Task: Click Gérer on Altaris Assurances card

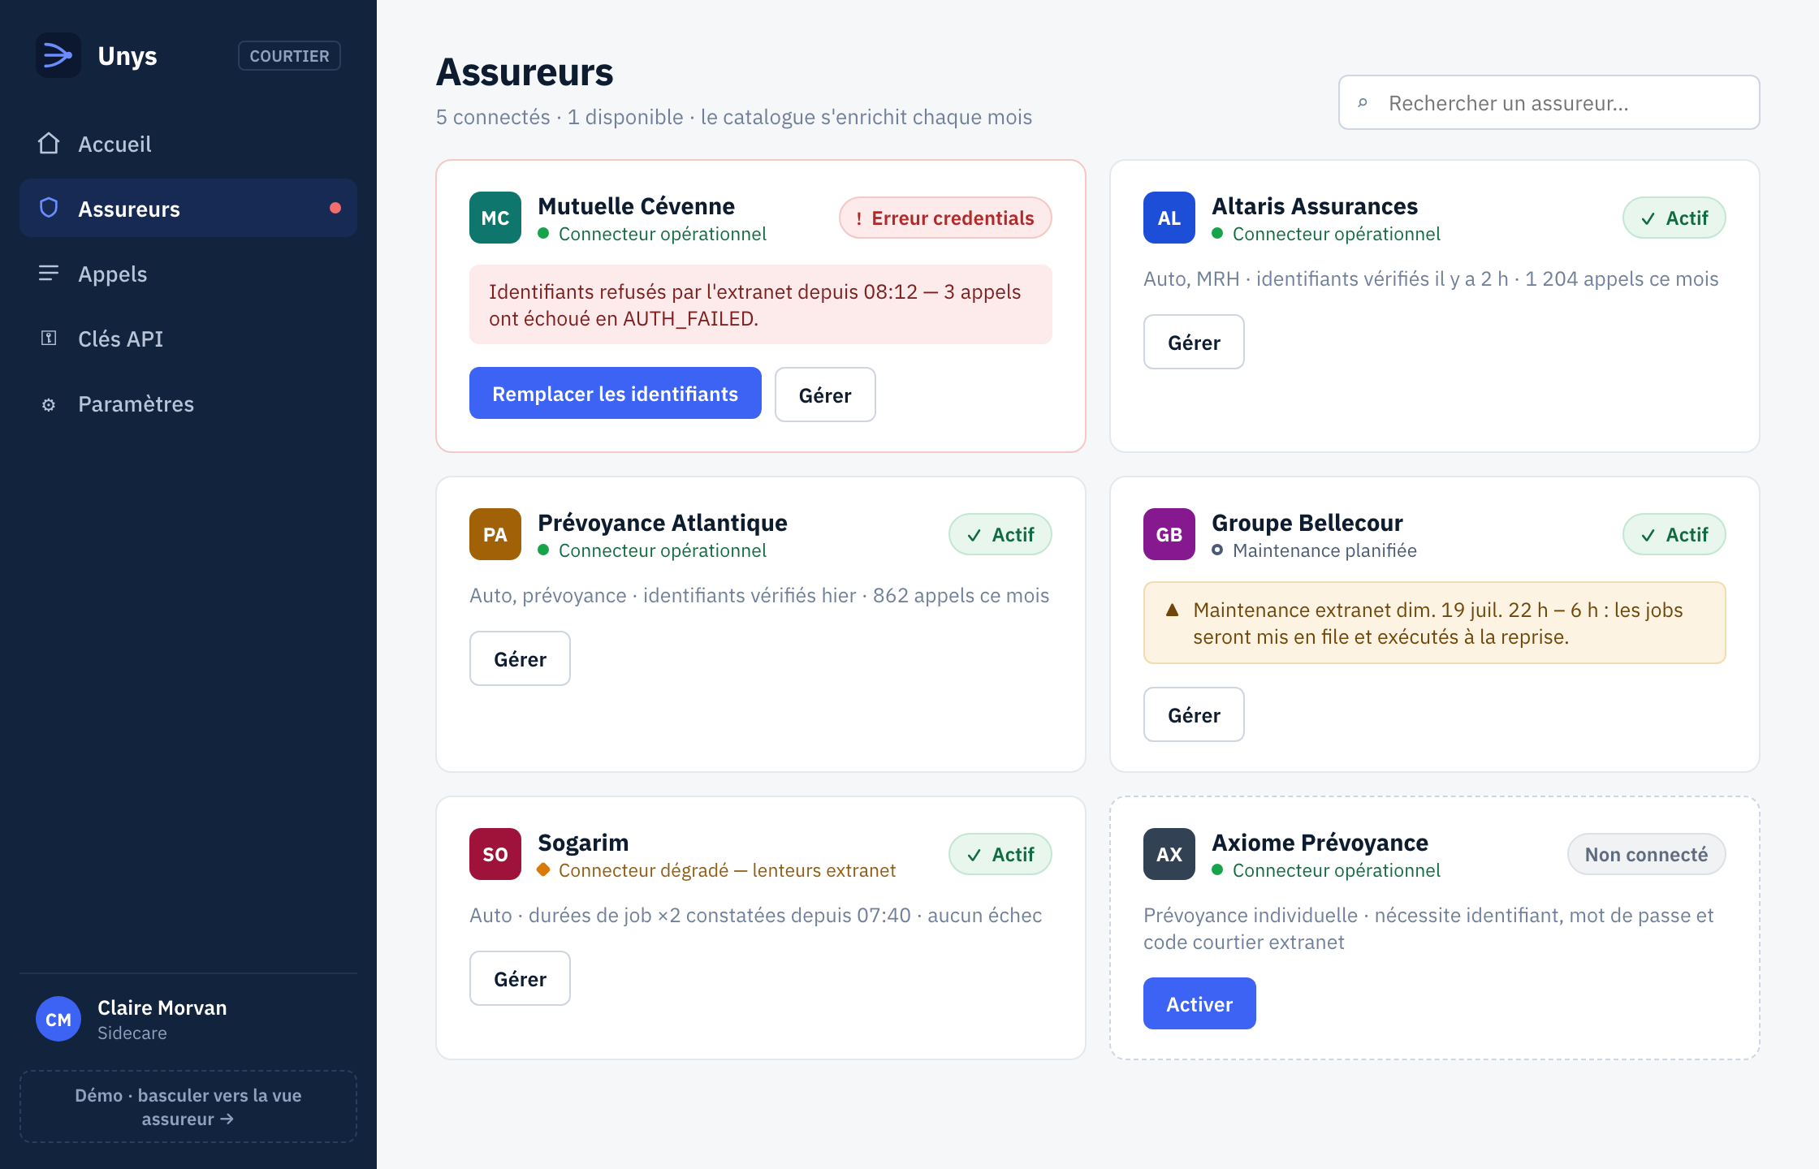Action: 1194,342
